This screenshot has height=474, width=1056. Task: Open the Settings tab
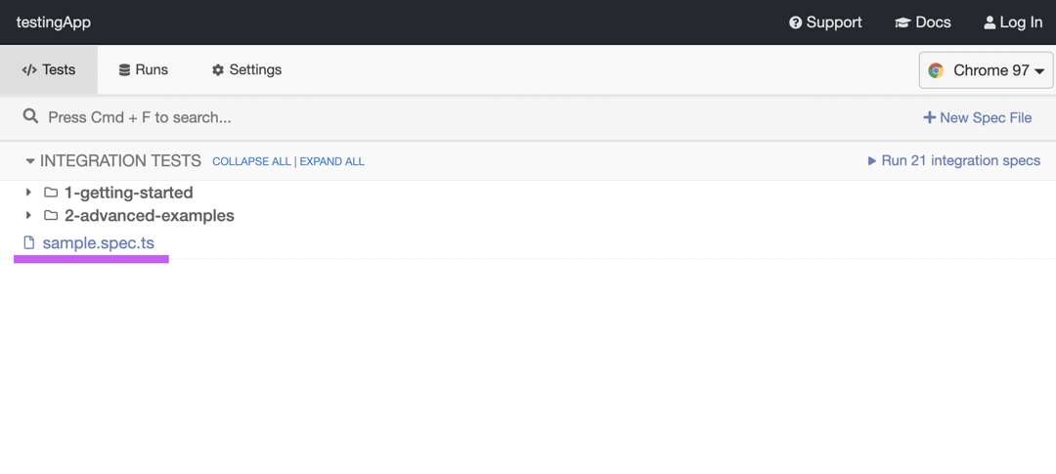pos(246,70)
